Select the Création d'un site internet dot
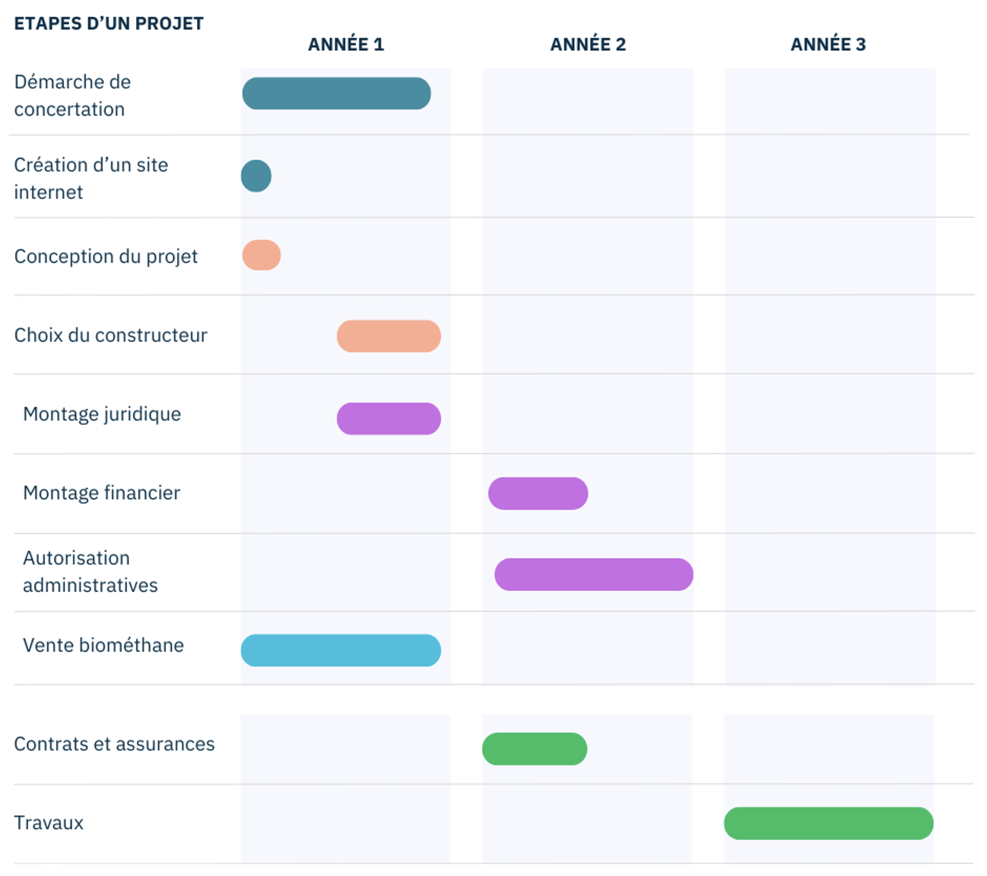The height and width of the screenshot is (876, 987). [256, 176]
